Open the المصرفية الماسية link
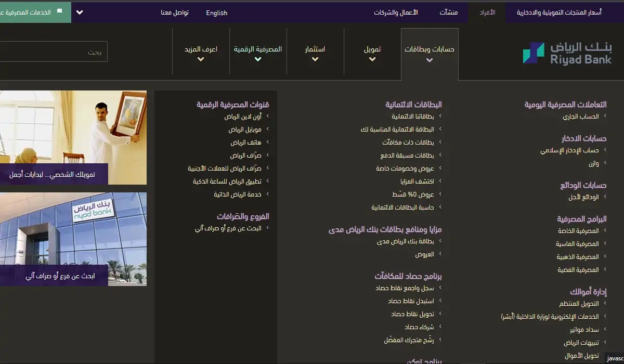This screenshot has height=364, width=624. [577, 244]
